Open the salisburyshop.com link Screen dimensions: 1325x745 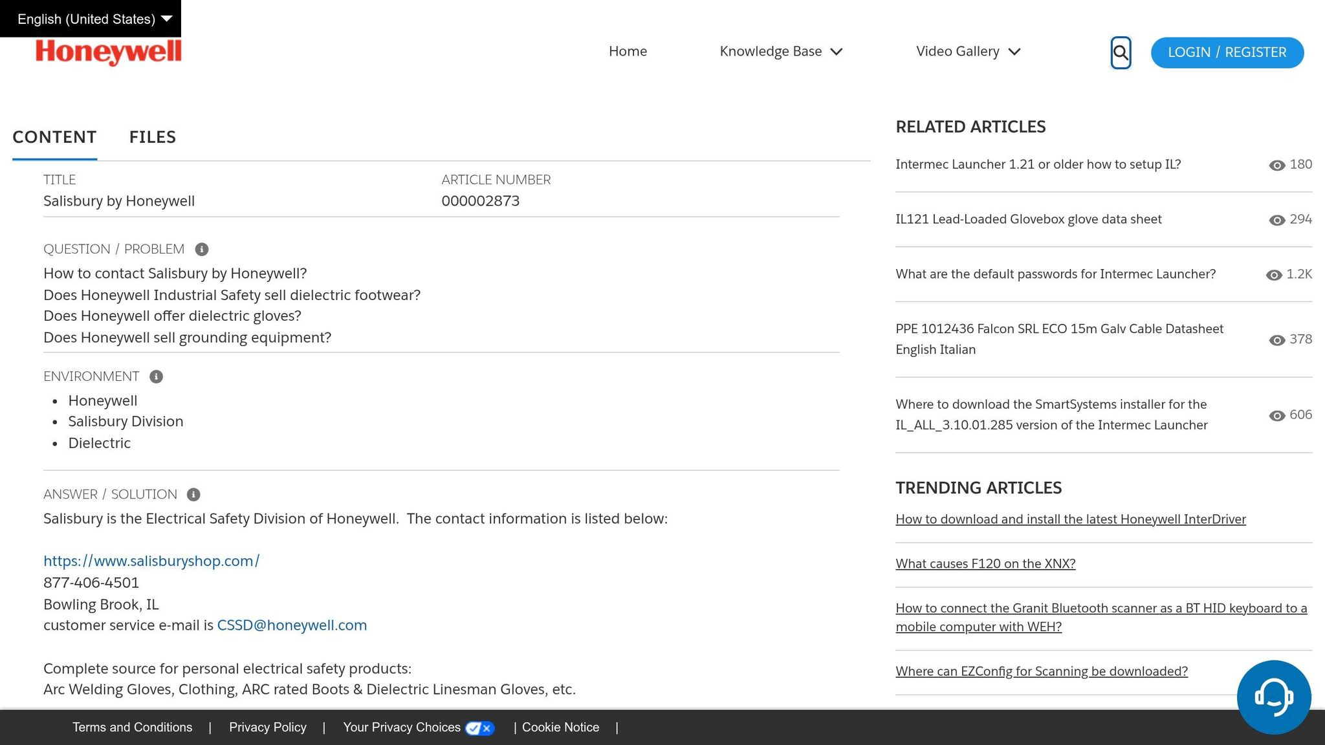[x=151, y=561]
